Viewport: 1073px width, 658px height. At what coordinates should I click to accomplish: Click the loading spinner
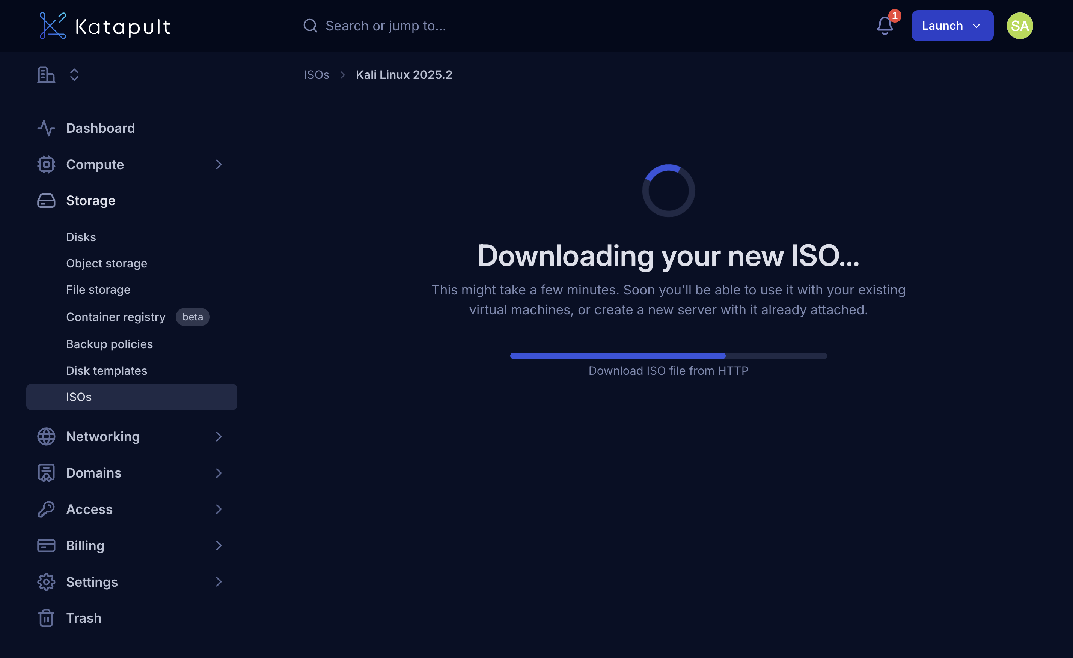click(x=668, y=191)
